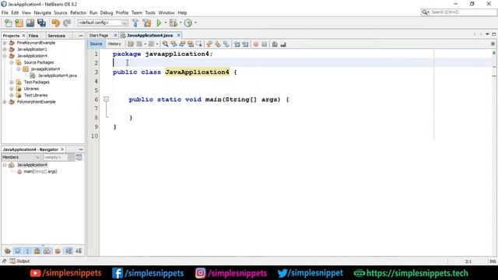Switch to the Start Page tab
Screen dimensions: 498x280
(99, 35)
